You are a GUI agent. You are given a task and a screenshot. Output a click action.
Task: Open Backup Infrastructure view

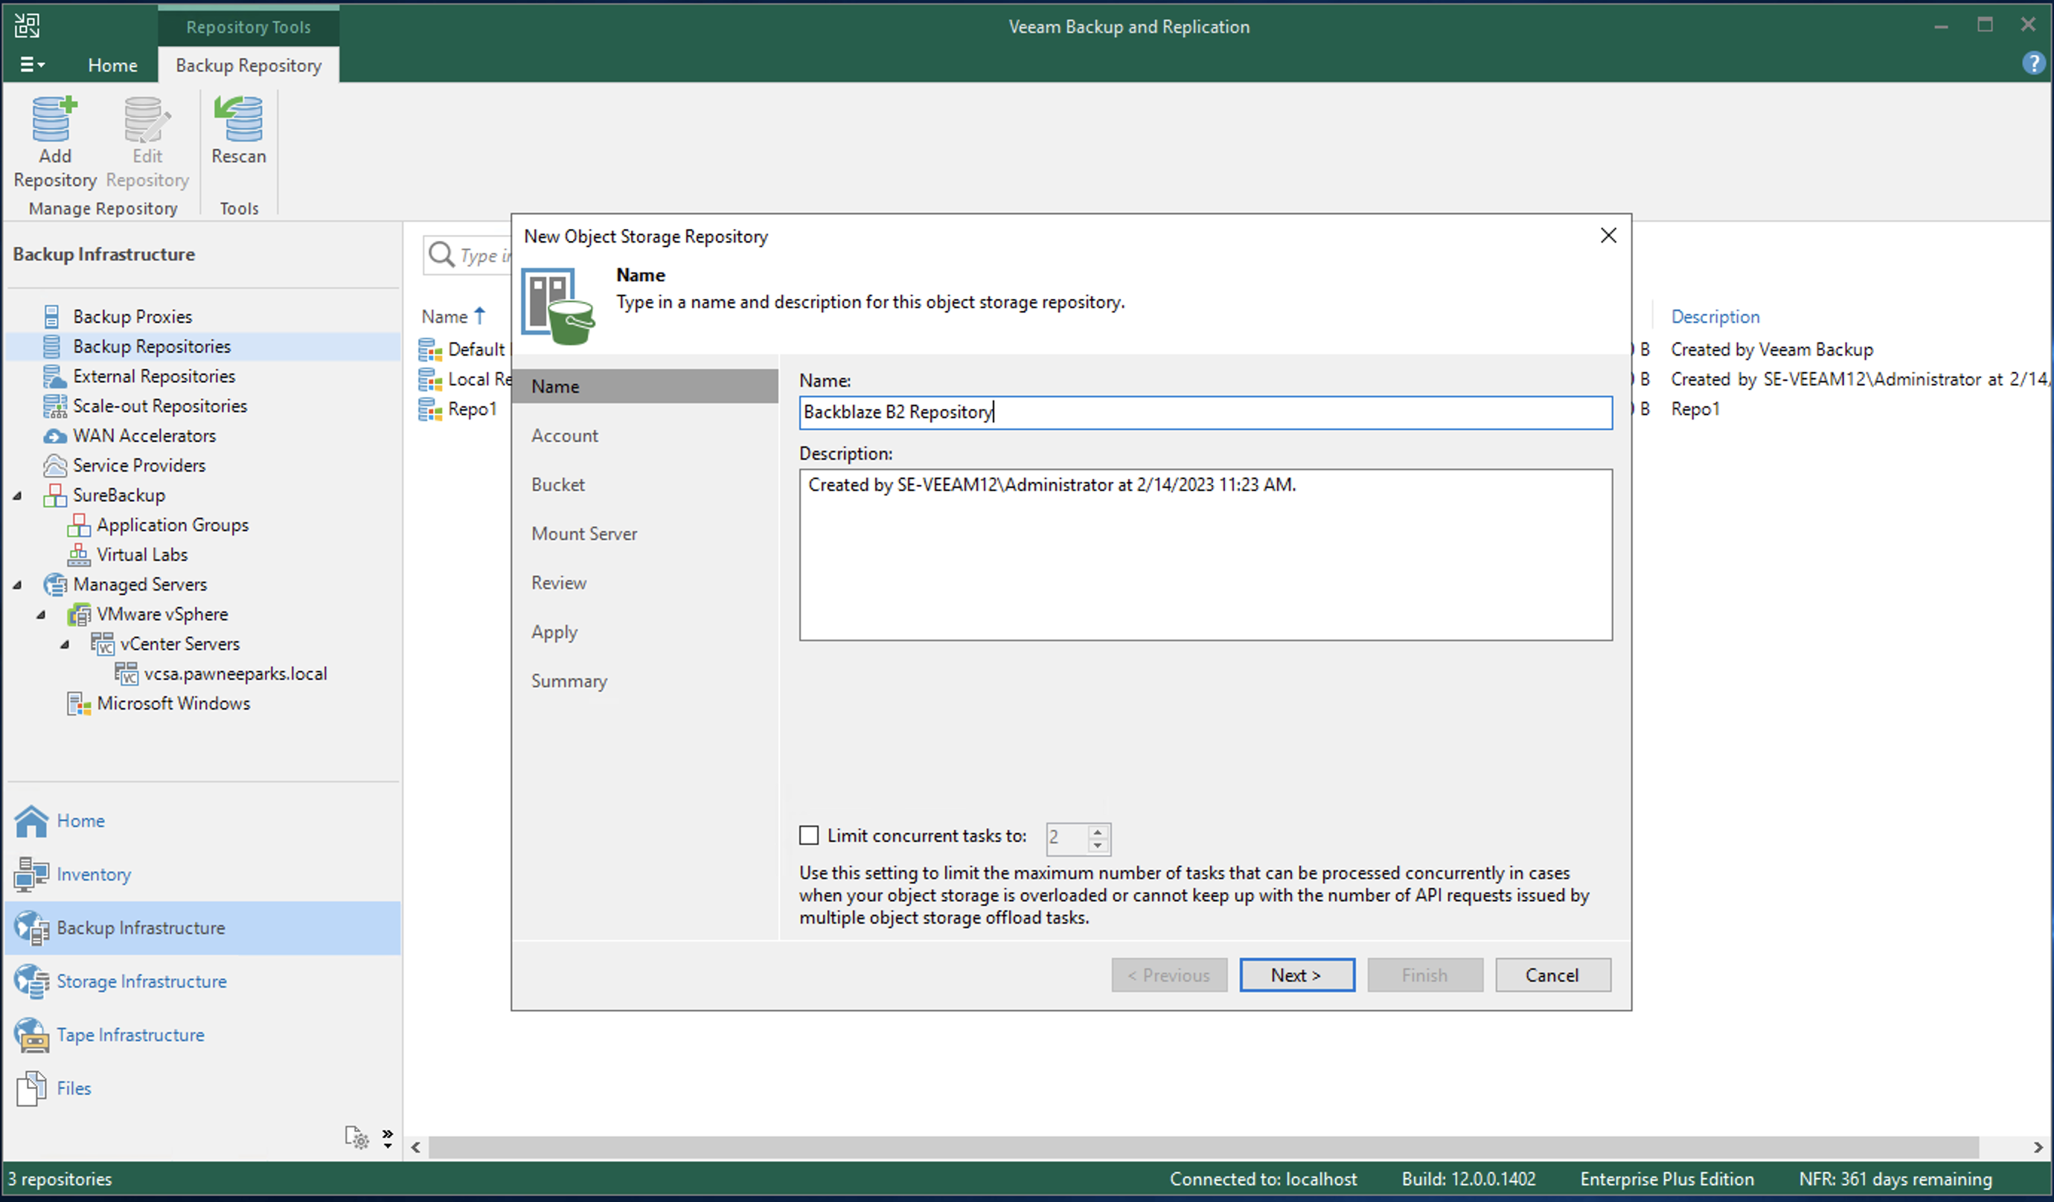coord(202,928)
